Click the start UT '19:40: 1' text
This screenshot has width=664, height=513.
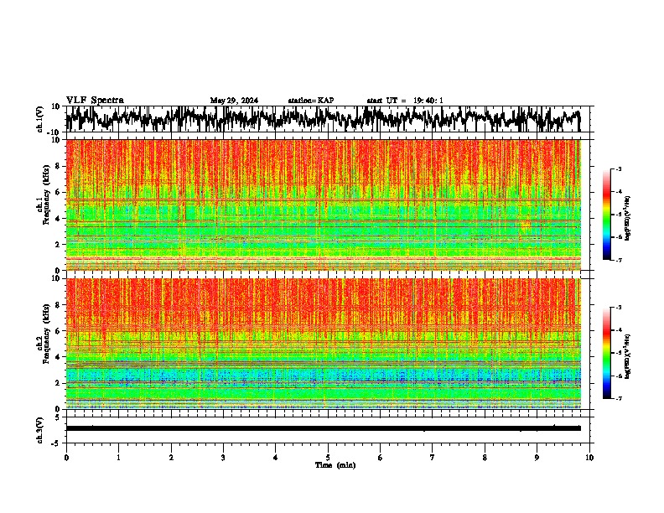pos(428,101)
